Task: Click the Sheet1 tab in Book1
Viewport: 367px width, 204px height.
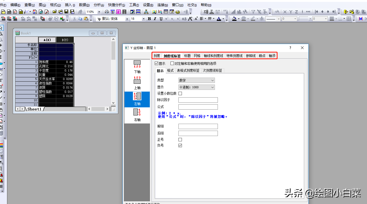Action: tap(35, 109)
